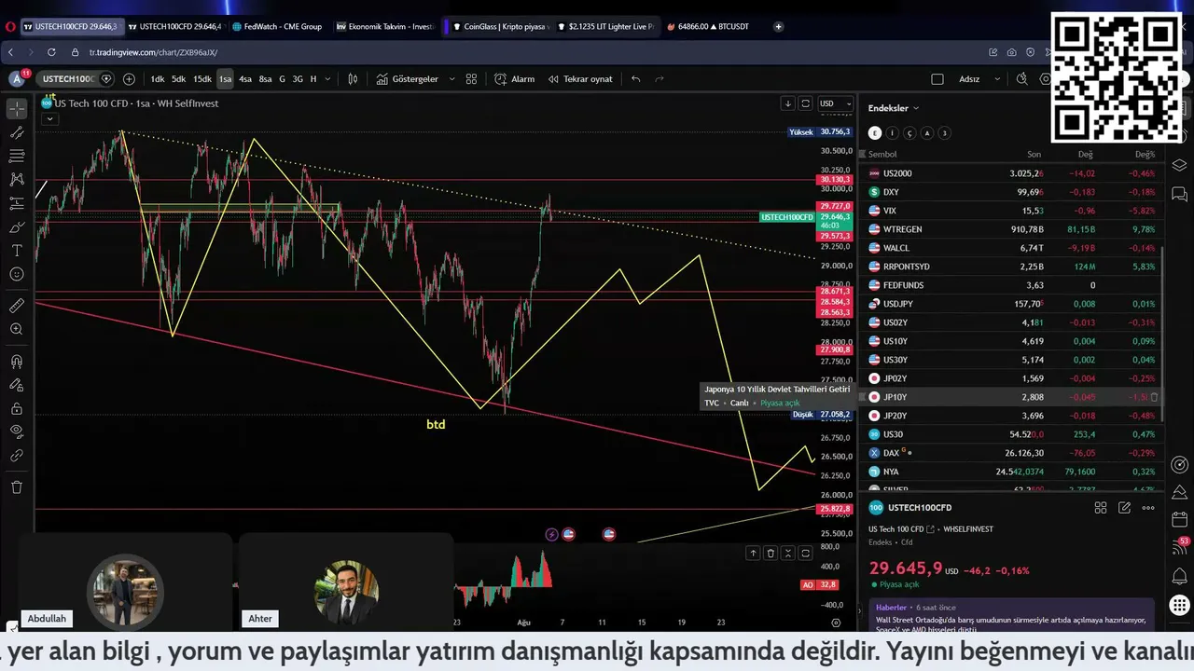Expand the favorite indicators dropdown arrow
1194x671 pixels.
(452, 79)
